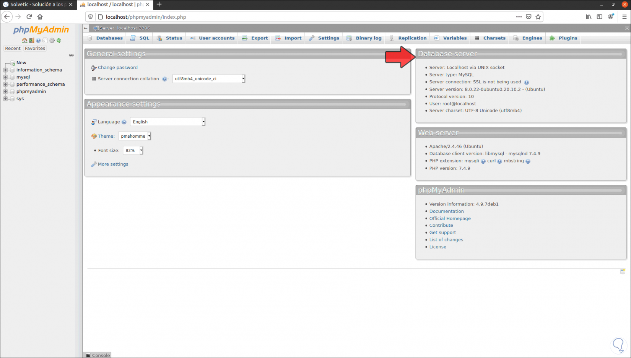Switch to the SQL tab
This screenshot has height=358, width=631.
140,38
